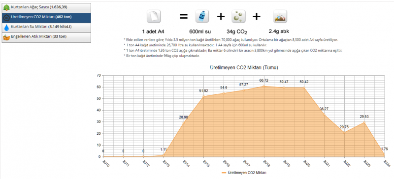Click the green tree icon in the side menu
The height and width of the screenshot is (179, 394).
(x=6, y=8)
